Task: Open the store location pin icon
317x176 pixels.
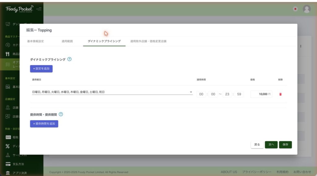Action: [x=8, y=107]
